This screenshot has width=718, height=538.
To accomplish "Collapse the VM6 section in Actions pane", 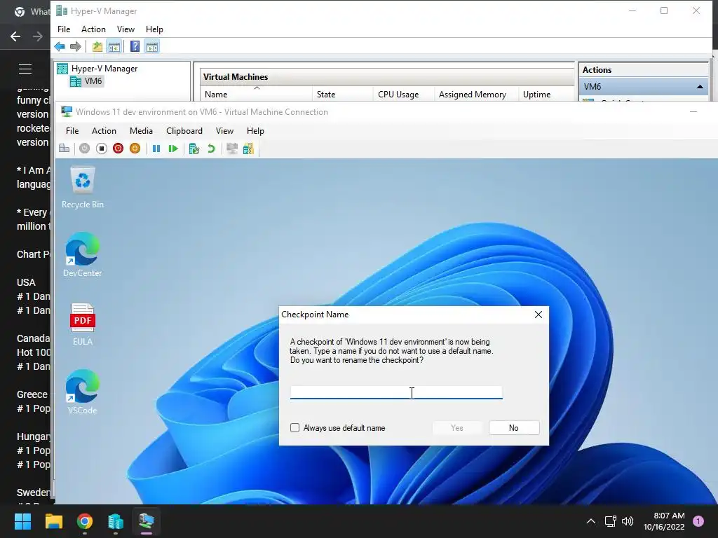I will 700,86.
